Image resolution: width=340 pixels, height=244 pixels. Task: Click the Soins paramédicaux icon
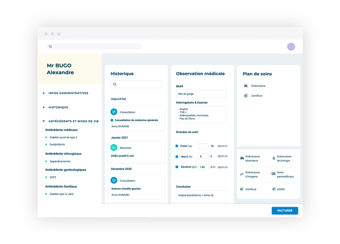click(x=274, y=174)
